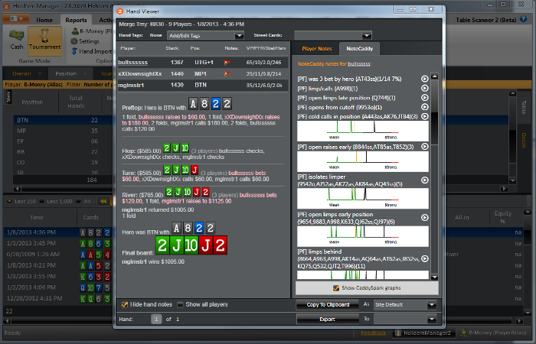The image size is (536, 344).
Task: Open Settings gear in Options group
Action: pyautogui.click(x=74, y=41)
